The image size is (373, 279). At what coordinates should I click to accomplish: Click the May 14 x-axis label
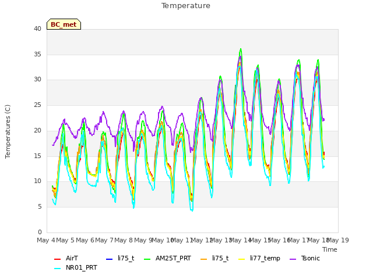pyautogui.click(x=241, y=240)
